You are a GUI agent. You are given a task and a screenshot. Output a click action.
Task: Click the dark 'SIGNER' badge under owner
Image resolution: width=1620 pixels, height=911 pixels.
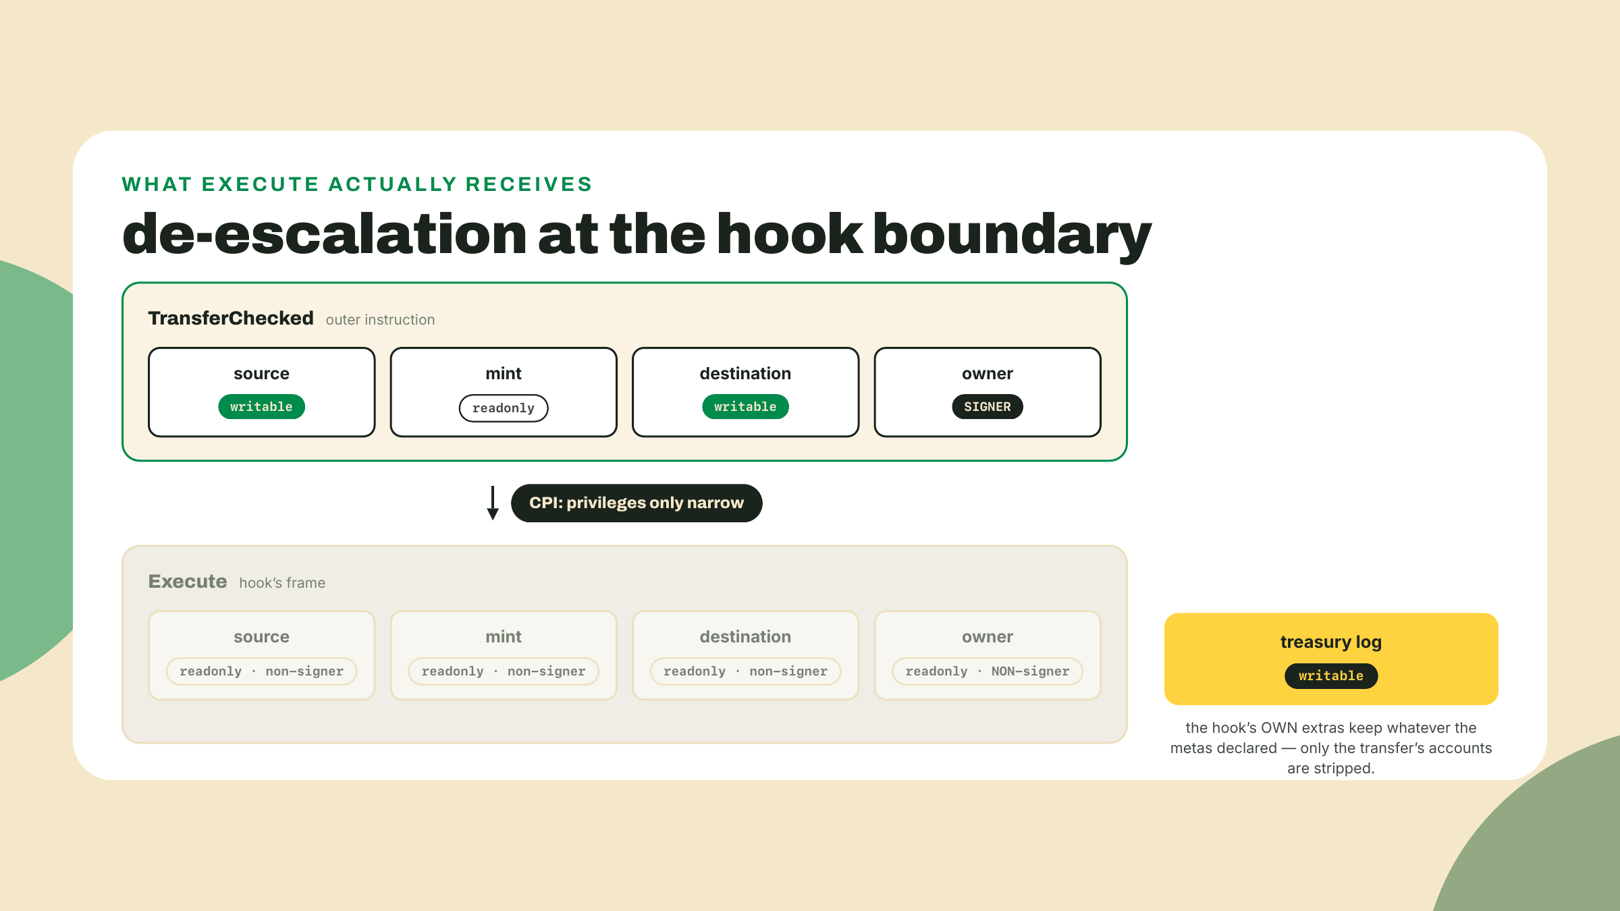pyautogui.click(x=988, y=407)
